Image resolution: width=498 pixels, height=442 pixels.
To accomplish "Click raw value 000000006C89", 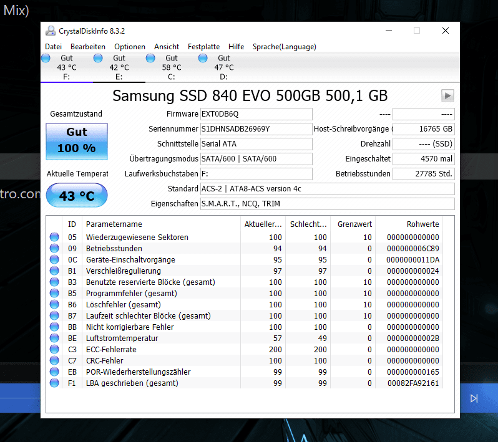I will 413,249.
